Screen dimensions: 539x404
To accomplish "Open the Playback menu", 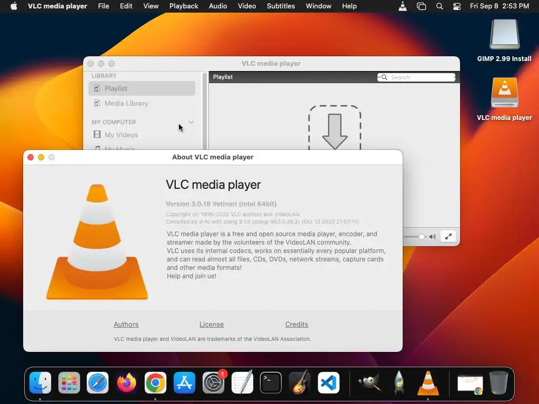I will [184, 6].
